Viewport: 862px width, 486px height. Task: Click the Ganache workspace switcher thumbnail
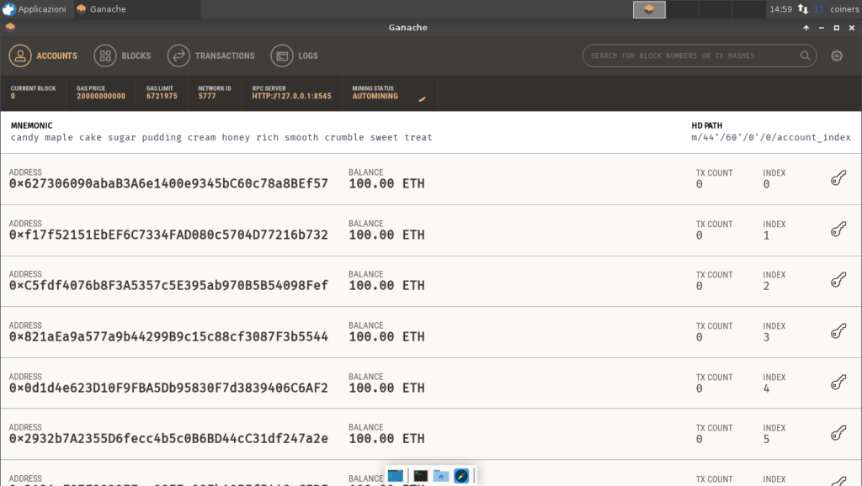649,9
